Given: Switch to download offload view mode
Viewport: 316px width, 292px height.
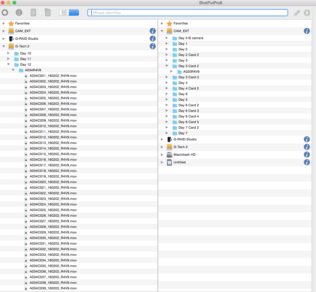Looking at the screenshot, I should pos(74,13).
